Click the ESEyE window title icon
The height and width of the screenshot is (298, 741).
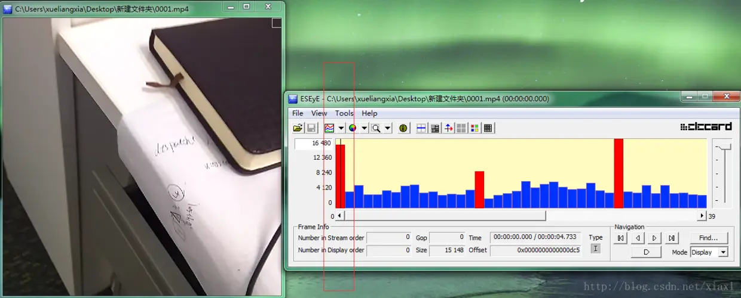[293, 99]
